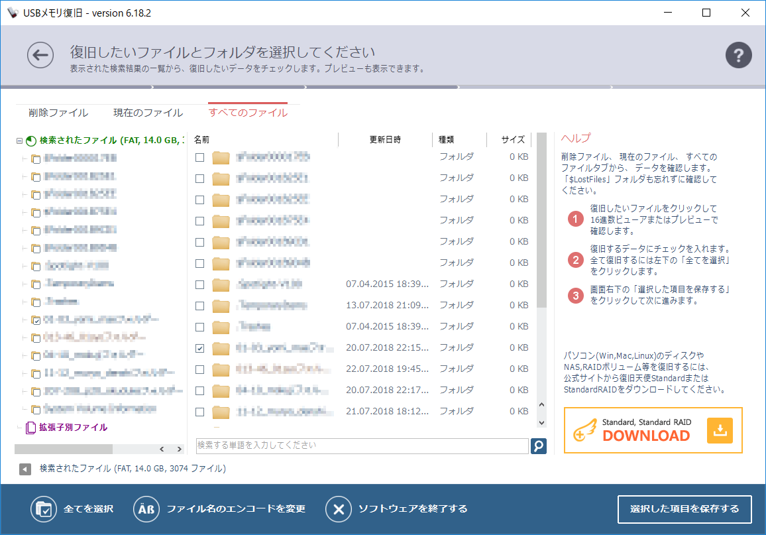
Task: Uncheck the folder dated 20.07.2018 22:15
Action: tap(199, 347)
